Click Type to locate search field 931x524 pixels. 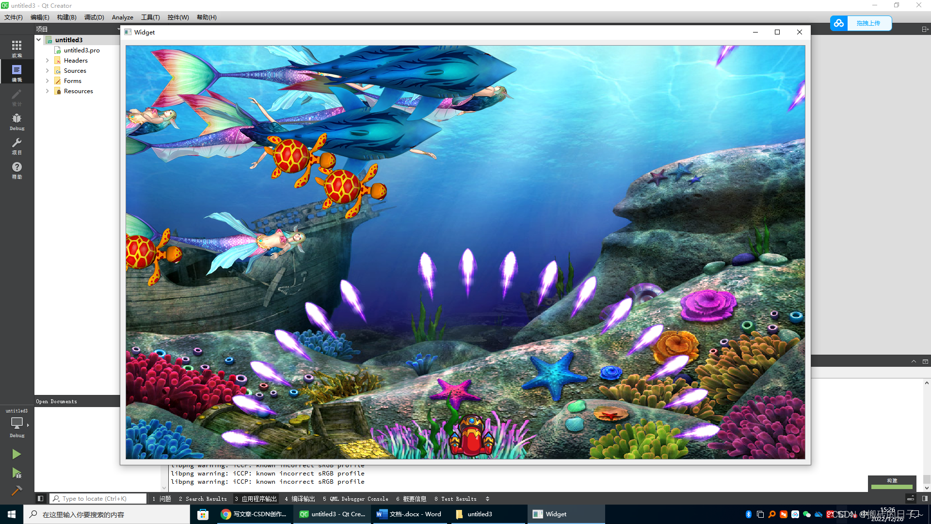click(98, 498)
